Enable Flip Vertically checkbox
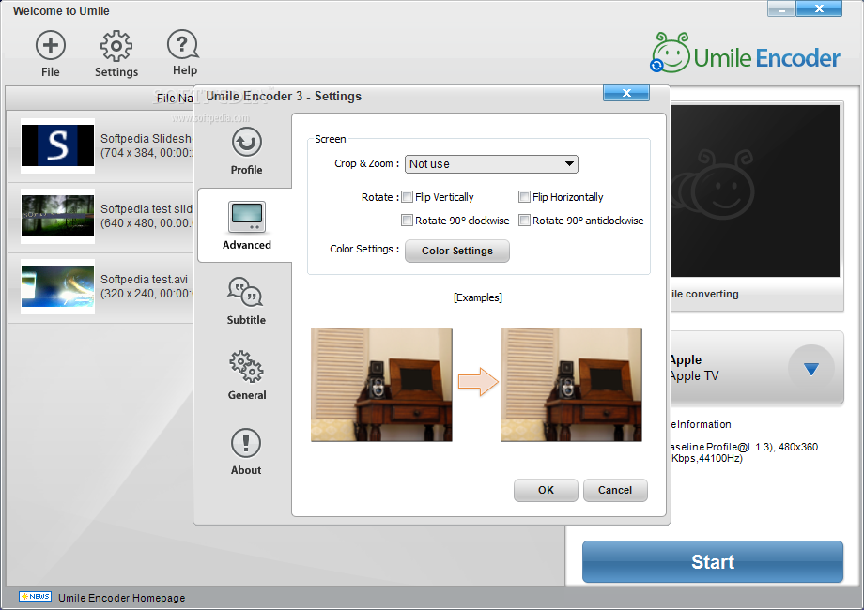Viewport: 864px width, 610px height. coord(408,197)
